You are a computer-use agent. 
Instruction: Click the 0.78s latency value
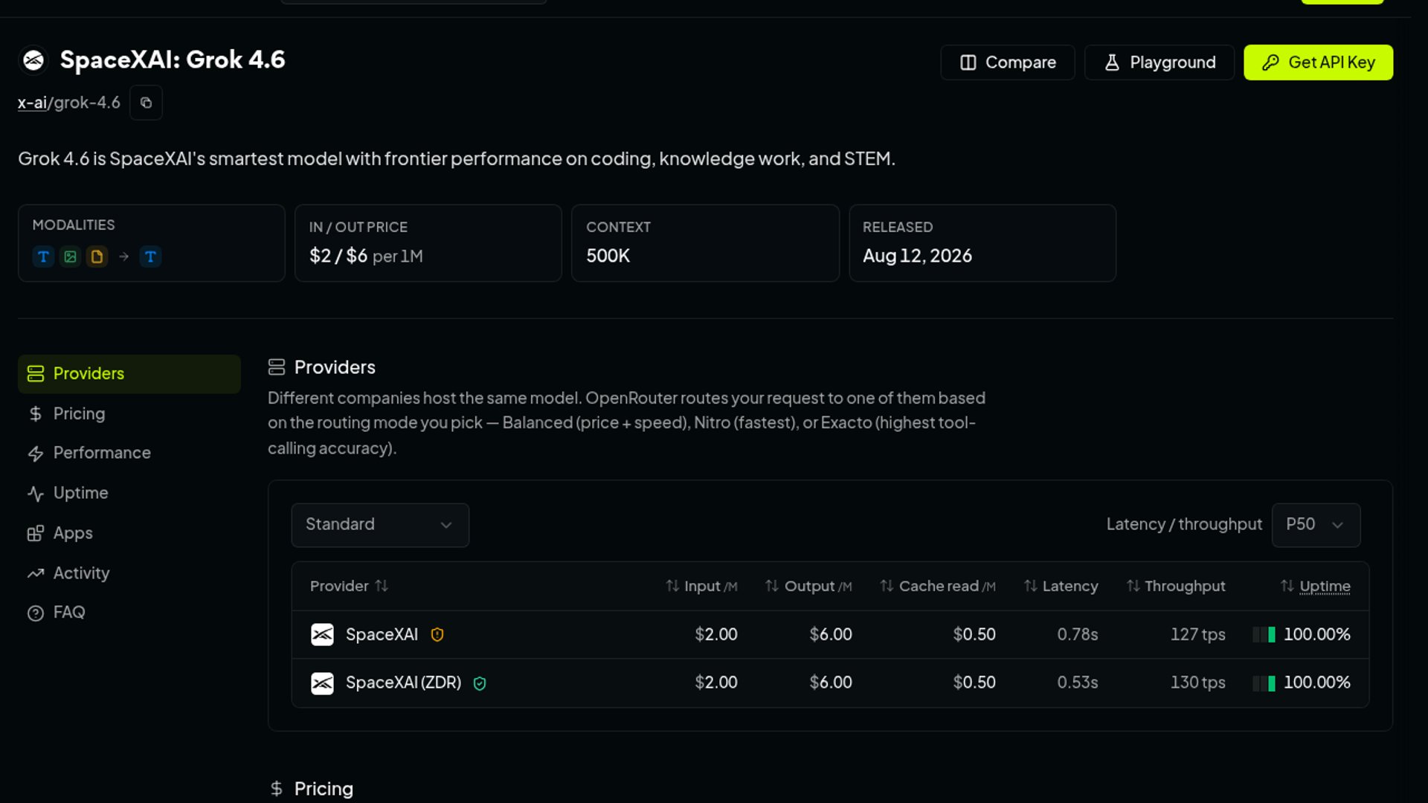tap(1077, 635)
